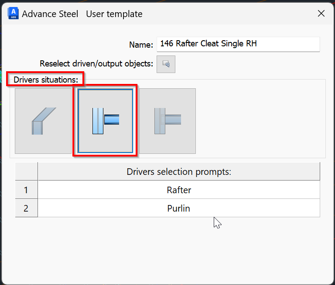Click empty space right of the third driver situation
Screen dimensions: 335x285
262,121
